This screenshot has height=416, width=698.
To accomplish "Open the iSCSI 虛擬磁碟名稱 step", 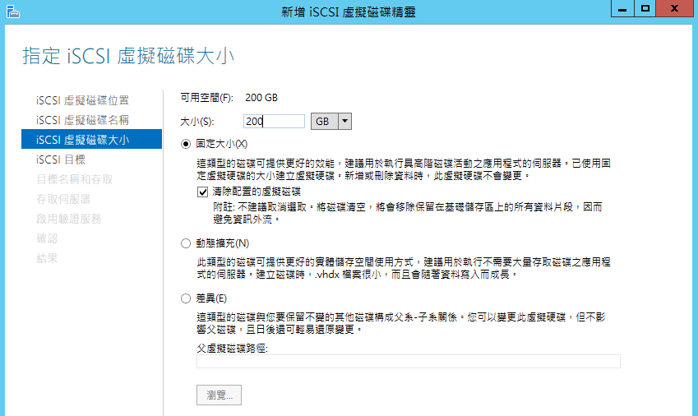I will (x=82, y=120).
